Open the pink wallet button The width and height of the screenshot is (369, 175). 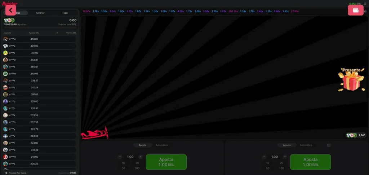(355, 10)
